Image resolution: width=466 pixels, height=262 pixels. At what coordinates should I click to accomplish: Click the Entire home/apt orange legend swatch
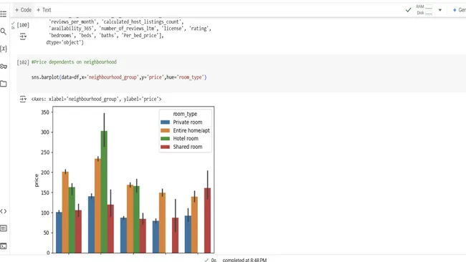coord(165,130)
